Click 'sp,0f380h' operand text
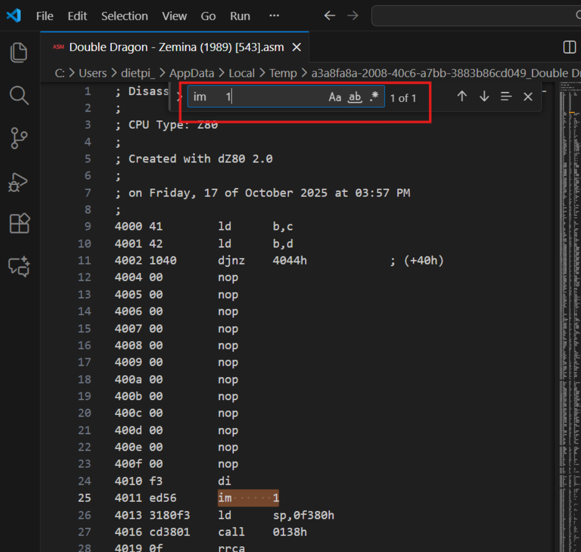The width and height of the screenshot is (581, 552). (303, 515)
